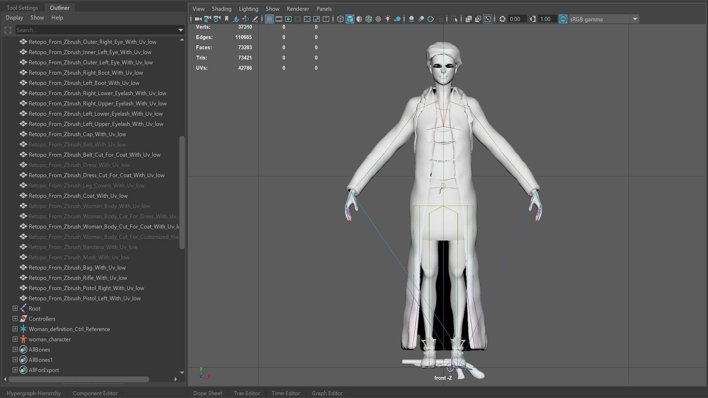
Task: Enable wireframe shading cube icon
Action: pos(340,19)
